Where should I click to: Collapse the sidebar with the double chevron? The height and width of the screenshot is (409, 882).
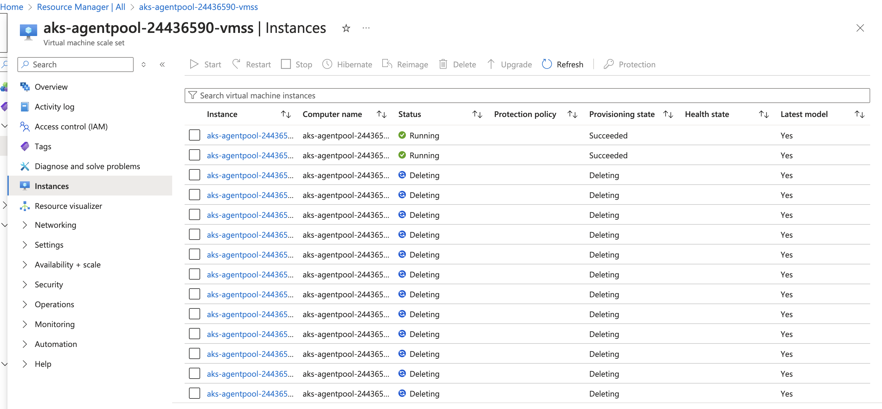coord(162,64)
